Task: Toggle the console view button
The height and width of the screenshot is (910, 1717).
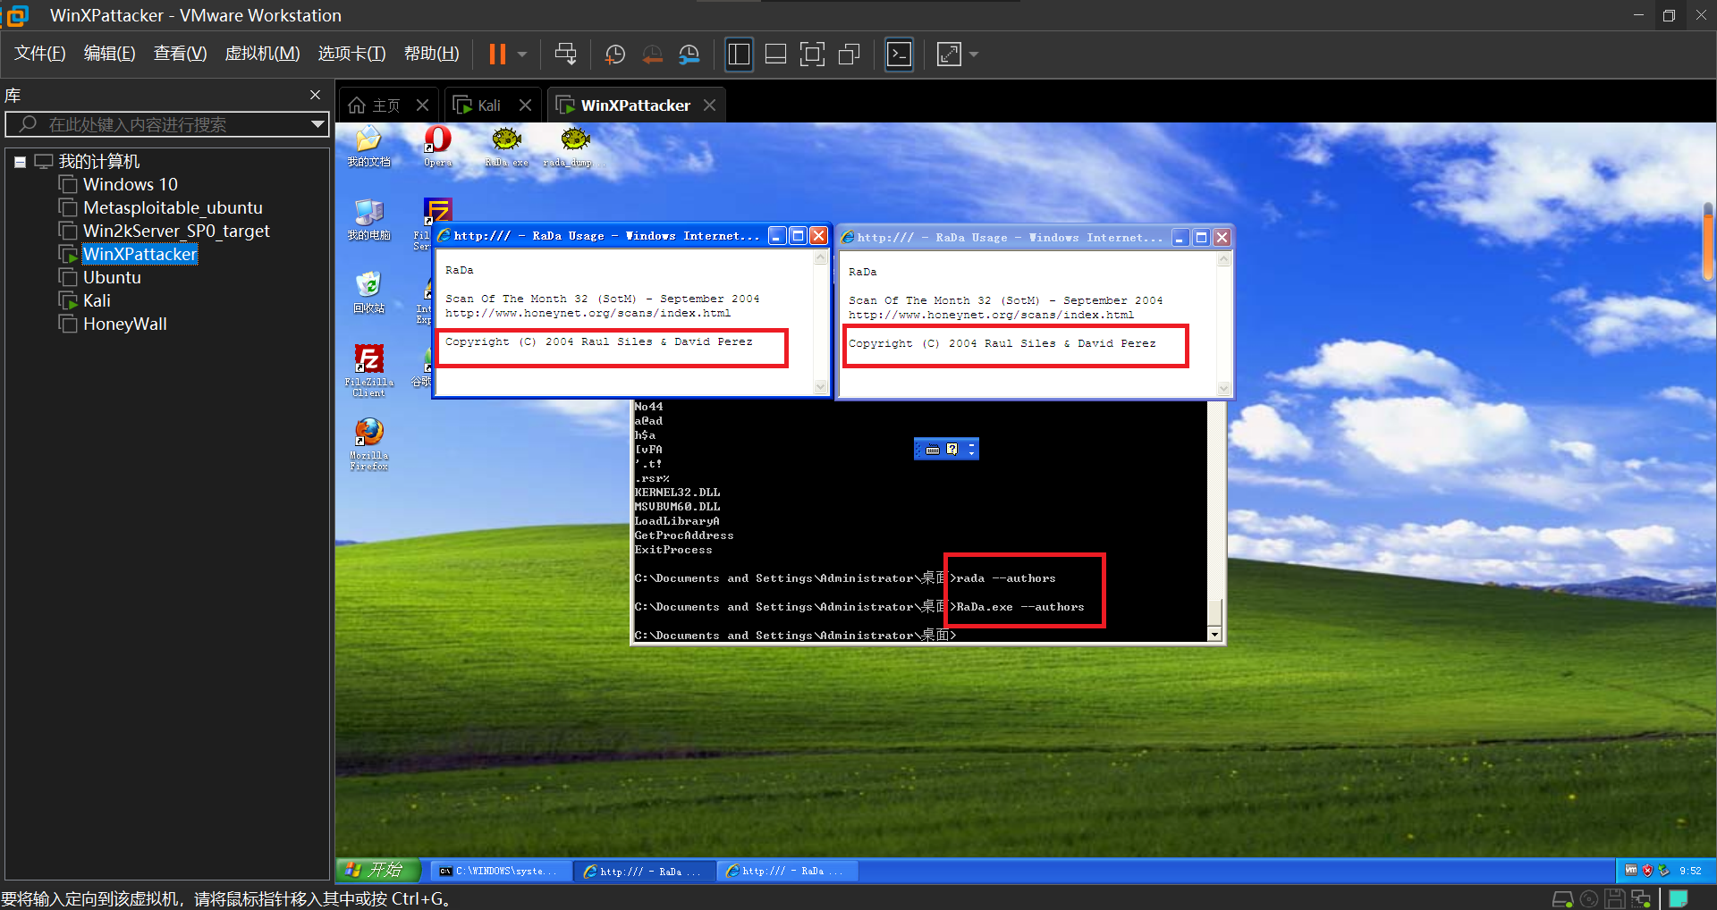Action: click(899, 55)
